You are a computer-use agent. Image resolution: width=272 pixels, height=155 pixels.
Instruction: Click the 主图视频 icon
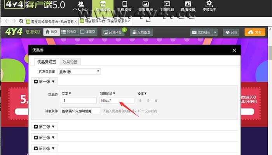(167, 6)
